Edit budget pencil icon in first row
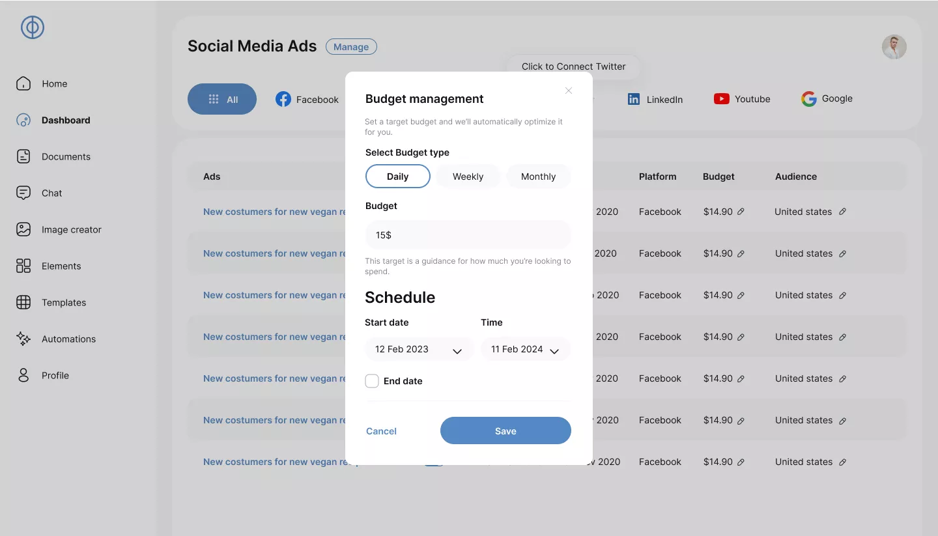Screen dimensions: 938x536 [741, 212]
